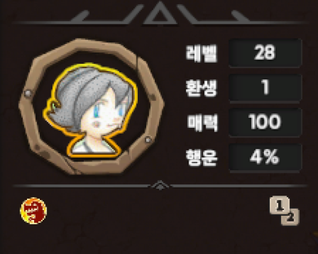This screenshot has width=318, height=254.
Task: Click the lower-right rivet on the wooden frame
Action: click(148, 139)
